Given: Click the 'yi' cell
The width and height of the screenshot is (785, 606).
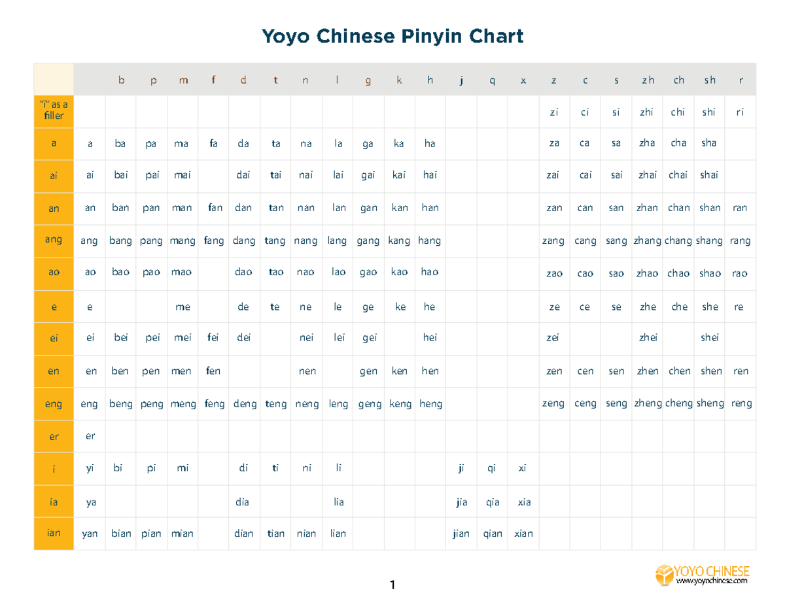Looking at the screenshot, I should click(90, 468).
